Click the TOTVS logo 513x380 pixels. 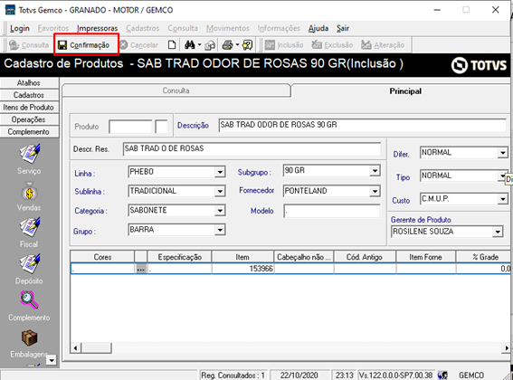(479, 65)
